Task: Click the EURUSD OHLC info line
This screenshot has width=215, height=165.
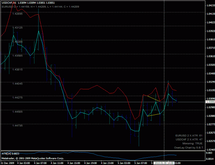Action: (x=41, y=7)
